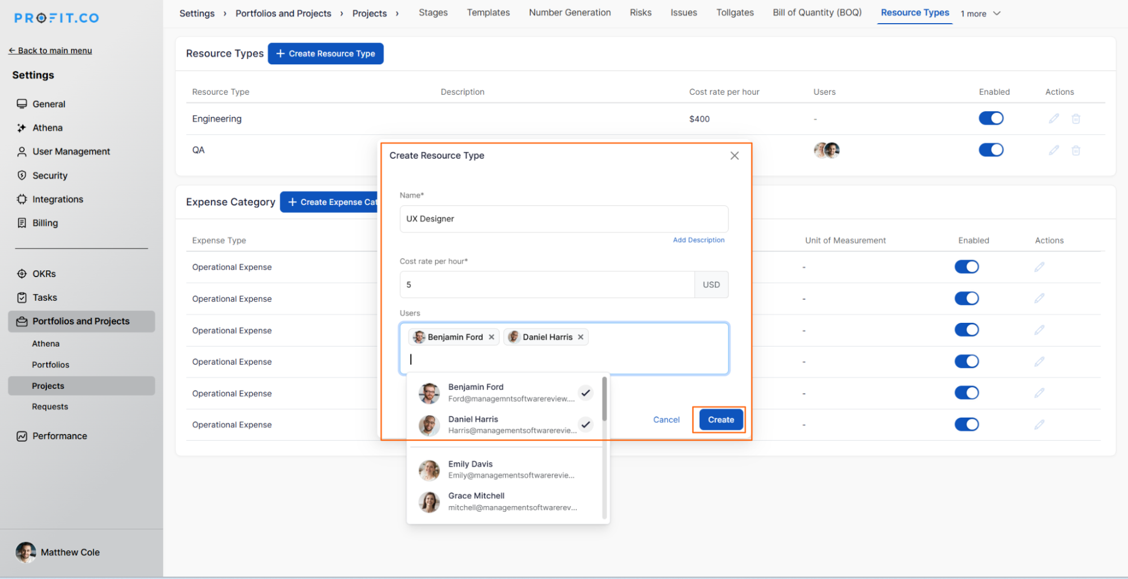Click the edit pencil icon for Engineering

point(1054,119)
